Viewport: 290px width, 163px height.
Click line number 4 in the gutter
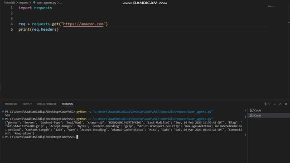(x=12, y=24)
